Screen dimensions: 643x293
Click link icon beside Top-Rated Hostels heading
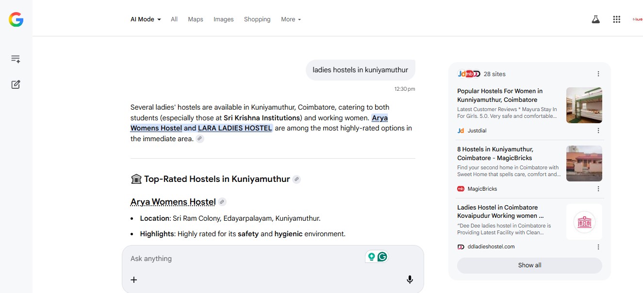pos(297,179)
